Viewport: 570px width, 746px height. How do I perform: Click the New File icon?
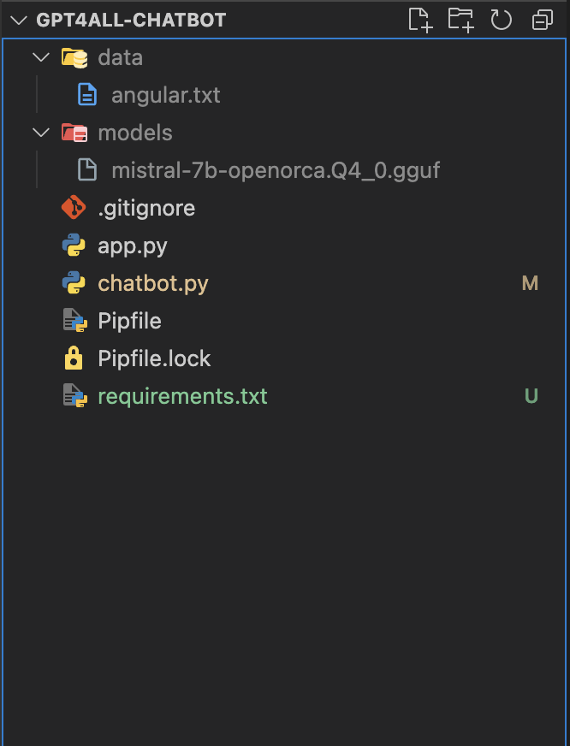(x=420, y=20)
